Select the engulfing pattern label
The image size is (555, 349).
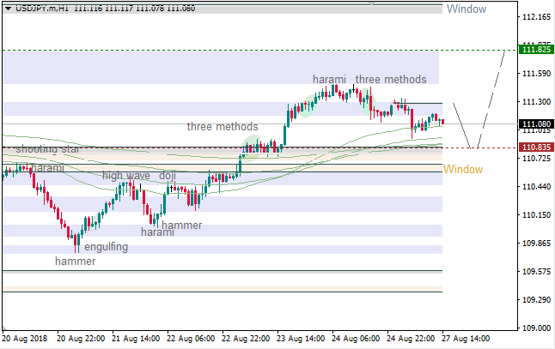pos(106,247)
